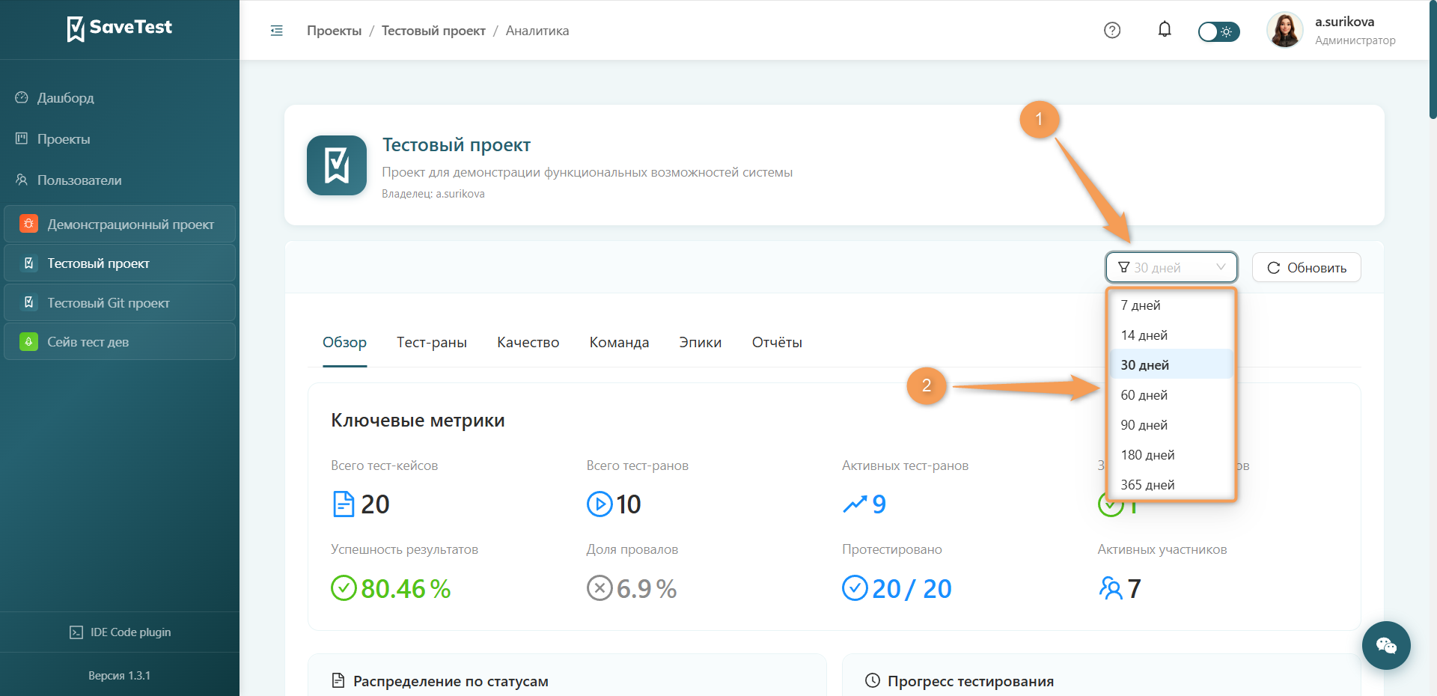Click Аналитика breadcrumb
Image resolution: width=1437 pixels, height=696 pixels.
click(537, 31)
